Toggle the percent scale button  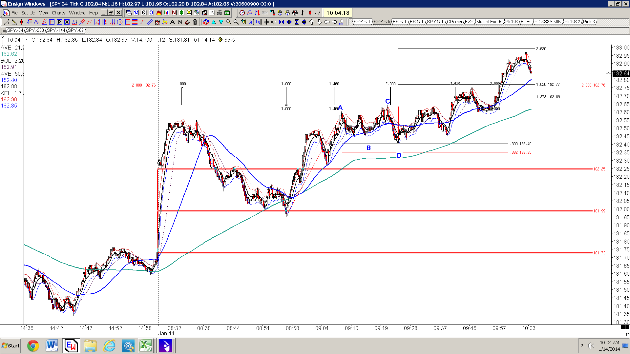pyautogui.click(x=251, y=22)
